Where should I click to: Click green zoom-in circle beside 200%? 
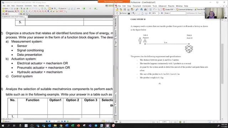pyautogui.click(x=84, y=9)
